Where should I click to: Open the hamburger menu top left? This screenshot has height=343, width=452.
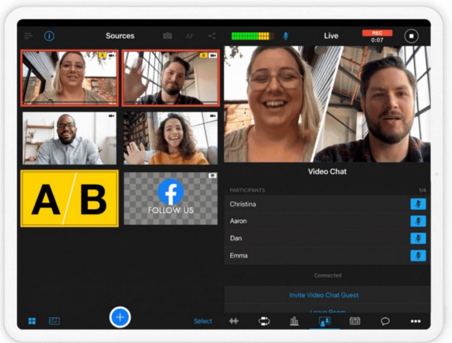[28, 35]
